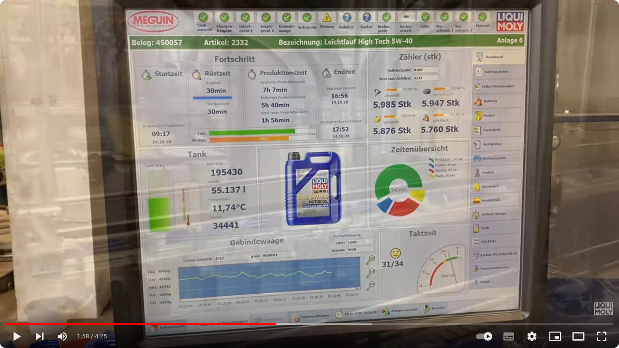The image size is (619, 348).
Task: Open Produktbild in the sidebar
Action: [496, 200]
